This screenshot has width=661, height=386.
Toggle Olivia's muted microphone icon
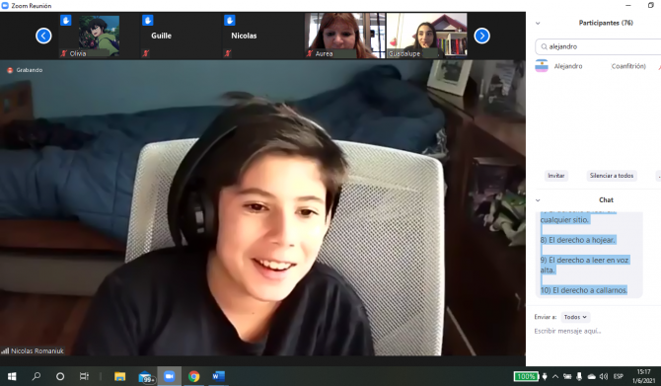coord(64,53)
